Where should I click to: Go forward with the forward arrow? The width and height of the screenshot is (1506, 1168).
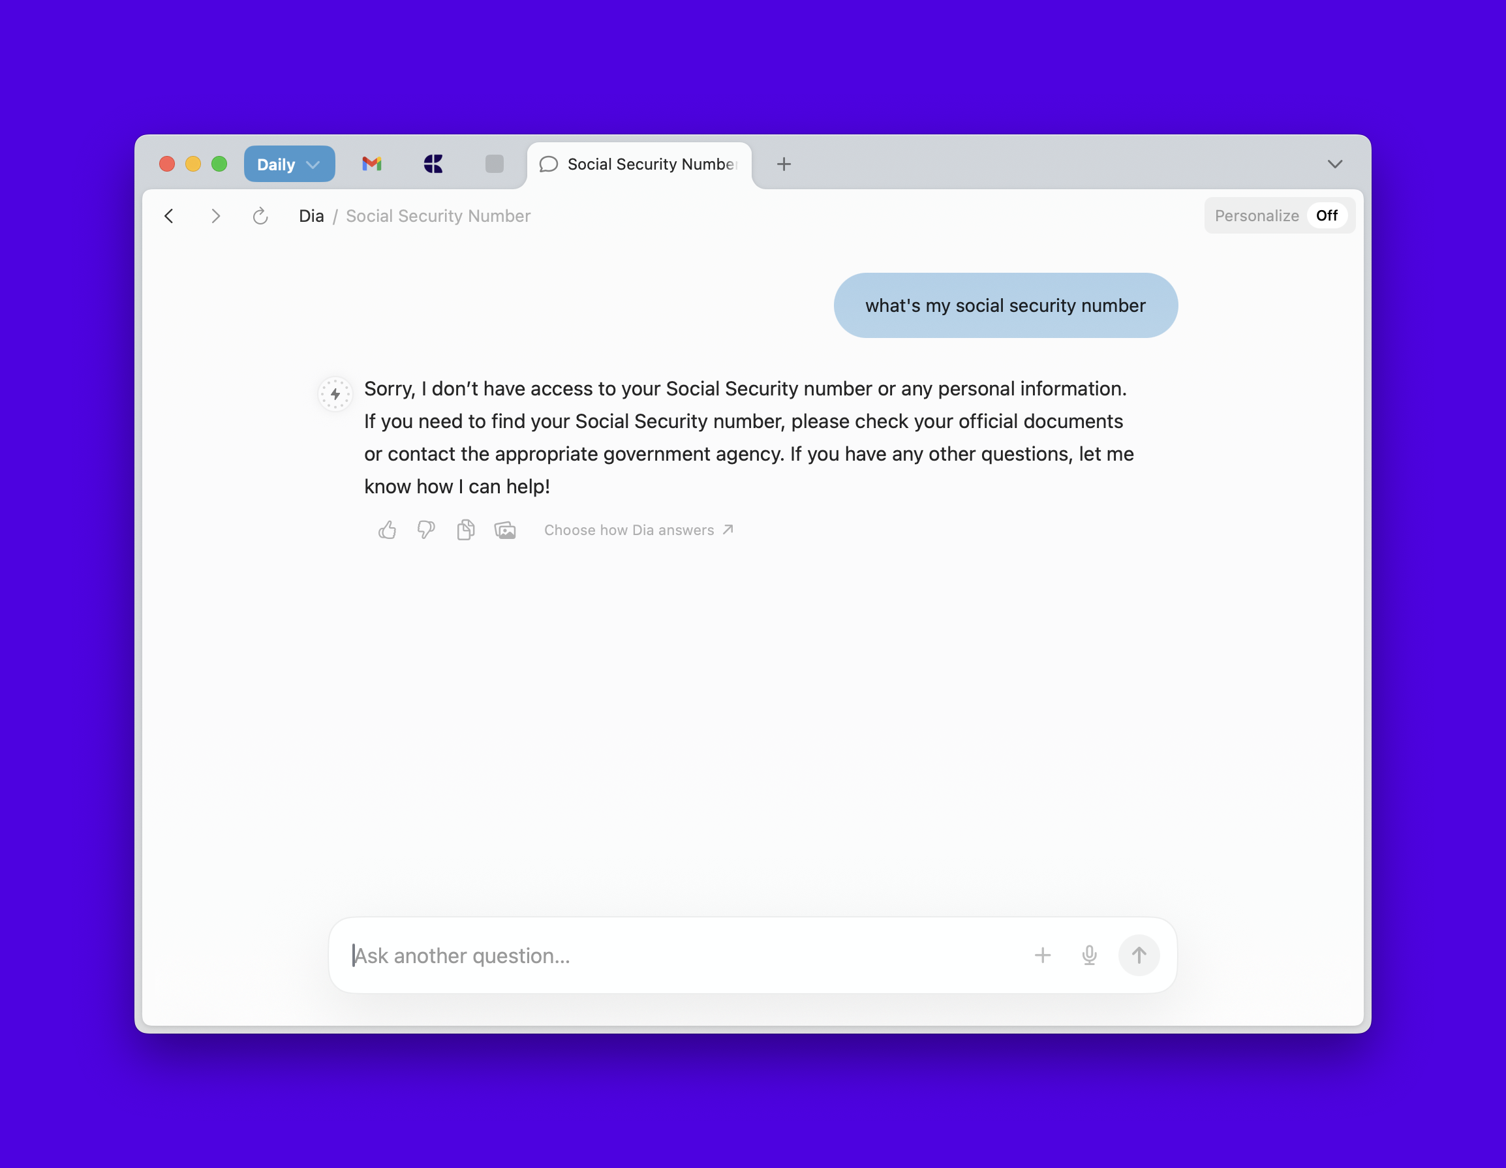[215, 216]
